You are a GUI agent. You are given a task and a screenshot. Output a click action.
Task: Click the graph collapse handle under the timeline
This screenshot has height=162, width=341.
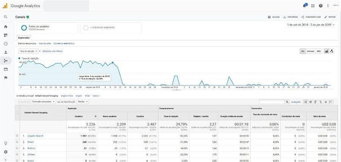176,89
